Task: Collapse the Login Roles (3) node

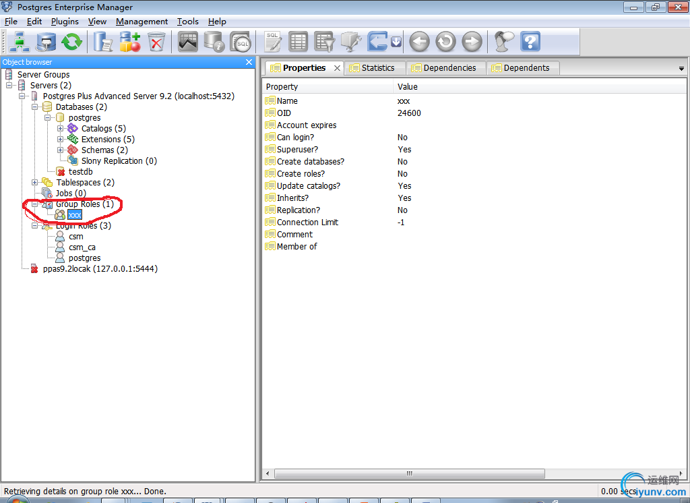Action: click(x=35, y=225)
